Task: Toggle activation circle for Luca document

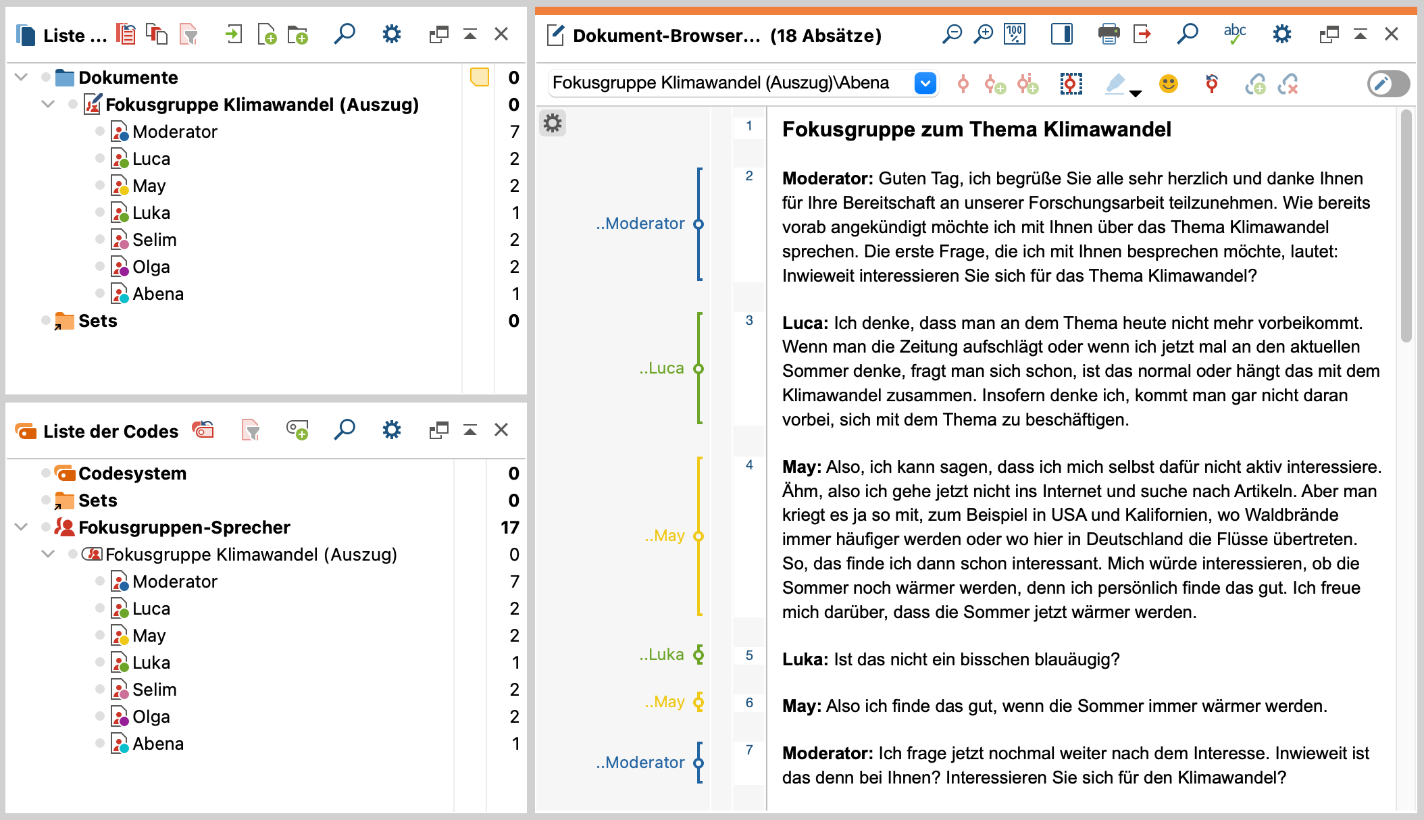Action: click(100, 159)
